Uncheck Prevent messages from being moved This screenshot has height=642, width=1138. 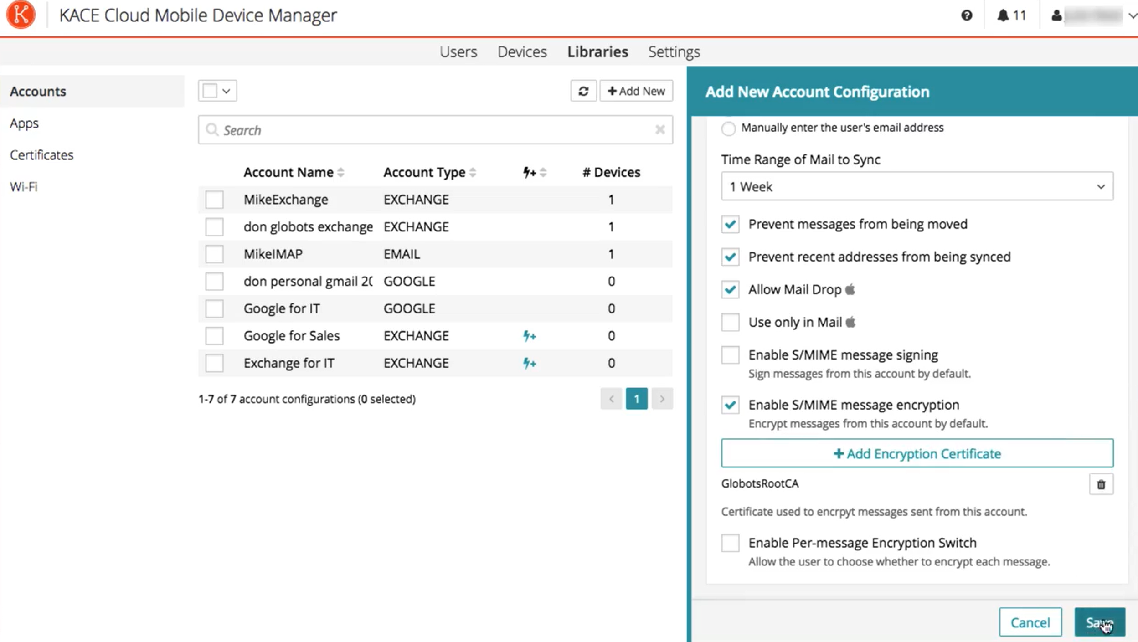pos(730,224)
